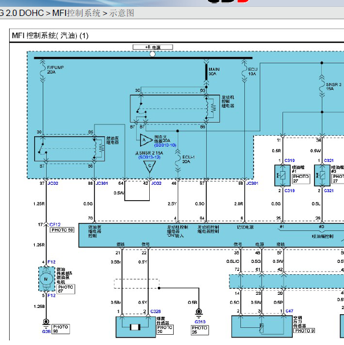Screen dimensions: 344x345
Task: Click the 2.0R wire label
Action: tap(239, 204)
